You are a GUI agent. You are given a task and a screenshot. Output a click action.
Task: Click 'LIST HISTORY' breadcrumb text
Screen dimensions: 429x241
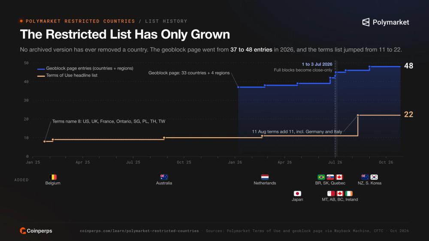(166, 21)
